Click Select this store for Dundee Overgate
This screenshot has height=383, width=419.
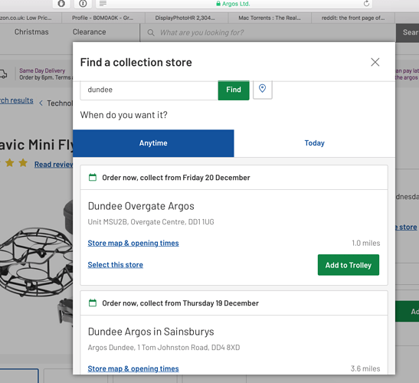point(116,265)
